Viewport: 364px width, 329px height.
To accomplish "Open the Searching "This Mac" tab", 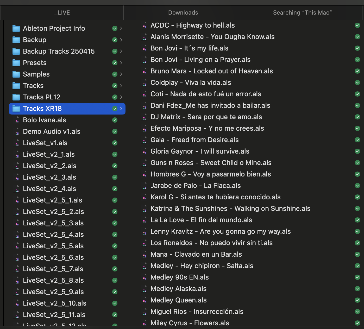I will [x=302, y=12].
